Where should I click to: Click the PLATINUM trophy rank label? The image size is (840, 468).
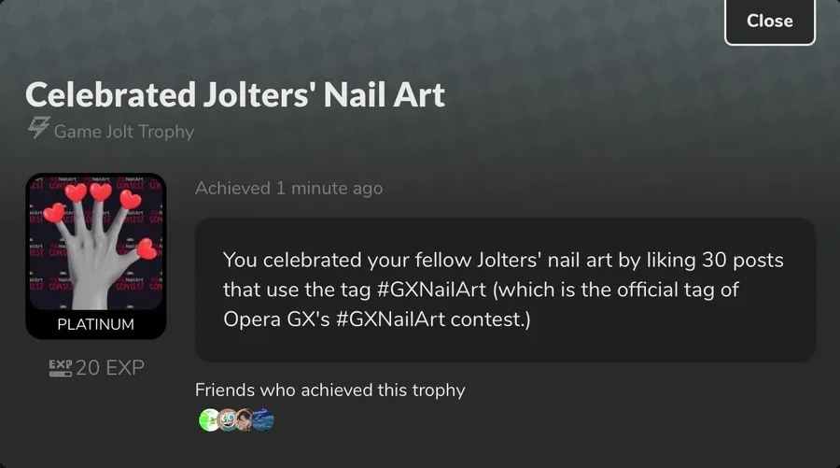(96, 325)
